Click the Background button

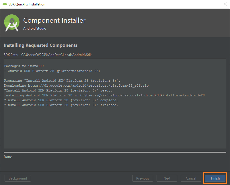(x=18, y=178)
